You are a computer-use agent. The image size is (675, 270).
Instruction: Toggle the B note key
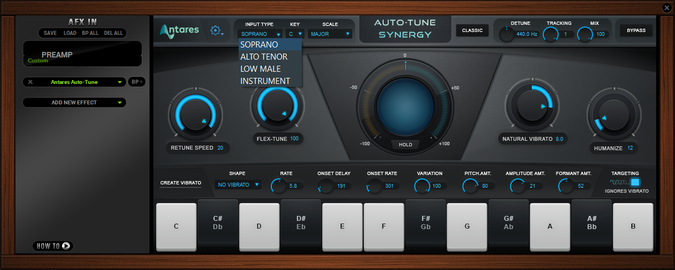(x=633, y=226)
